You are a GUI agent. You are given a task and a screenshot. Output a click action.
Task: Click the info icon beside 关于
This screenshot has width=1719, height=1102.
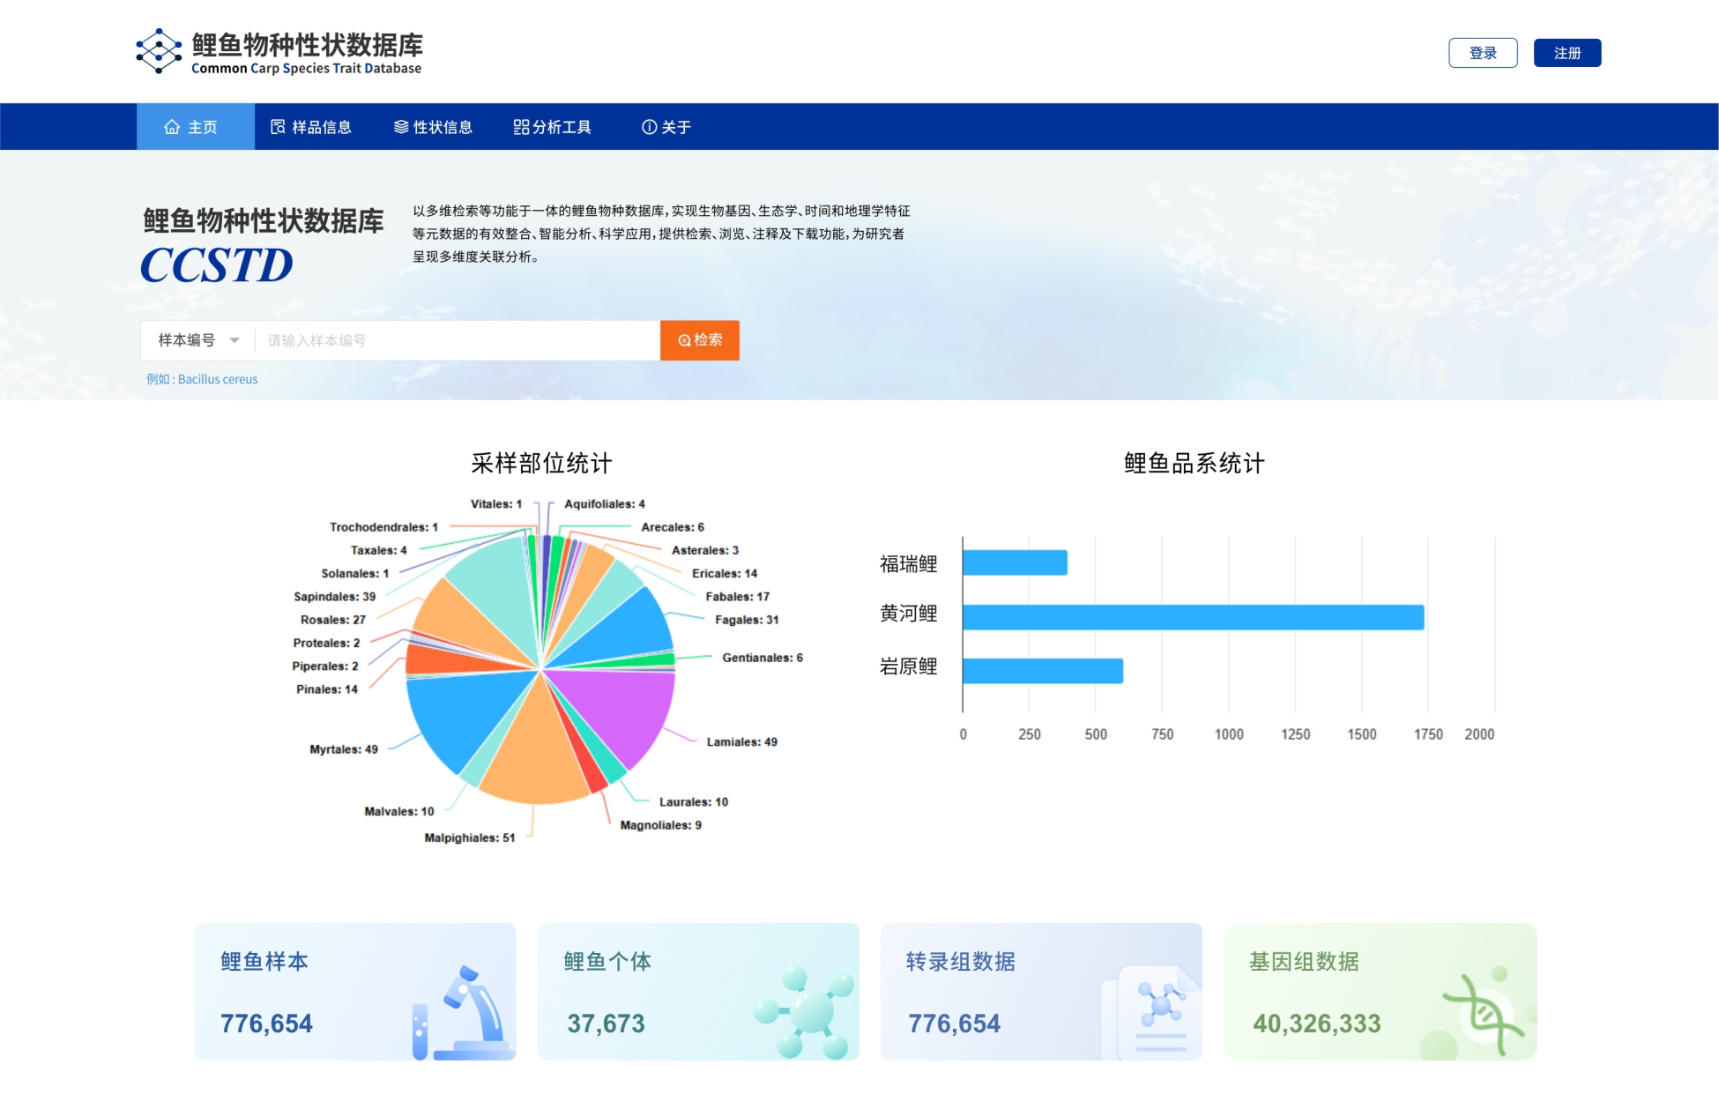(650, 126)
